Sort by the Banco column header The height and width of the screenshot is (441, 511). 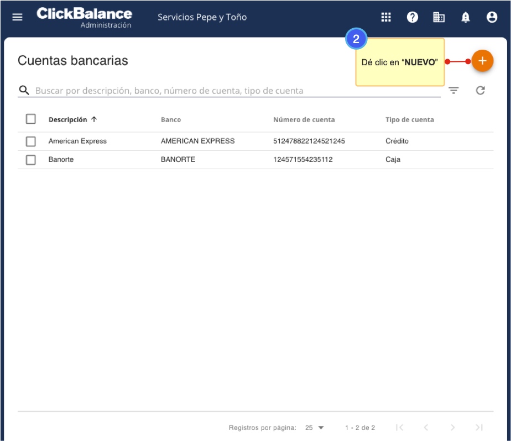[171, 119]
